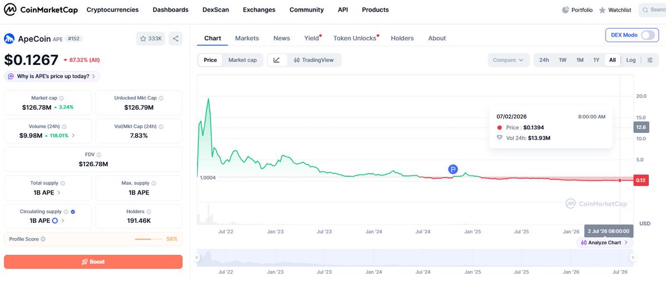Toggle the DEX Mode switch
The height and width of the screenshot is (282, 666).
[648, 35]
